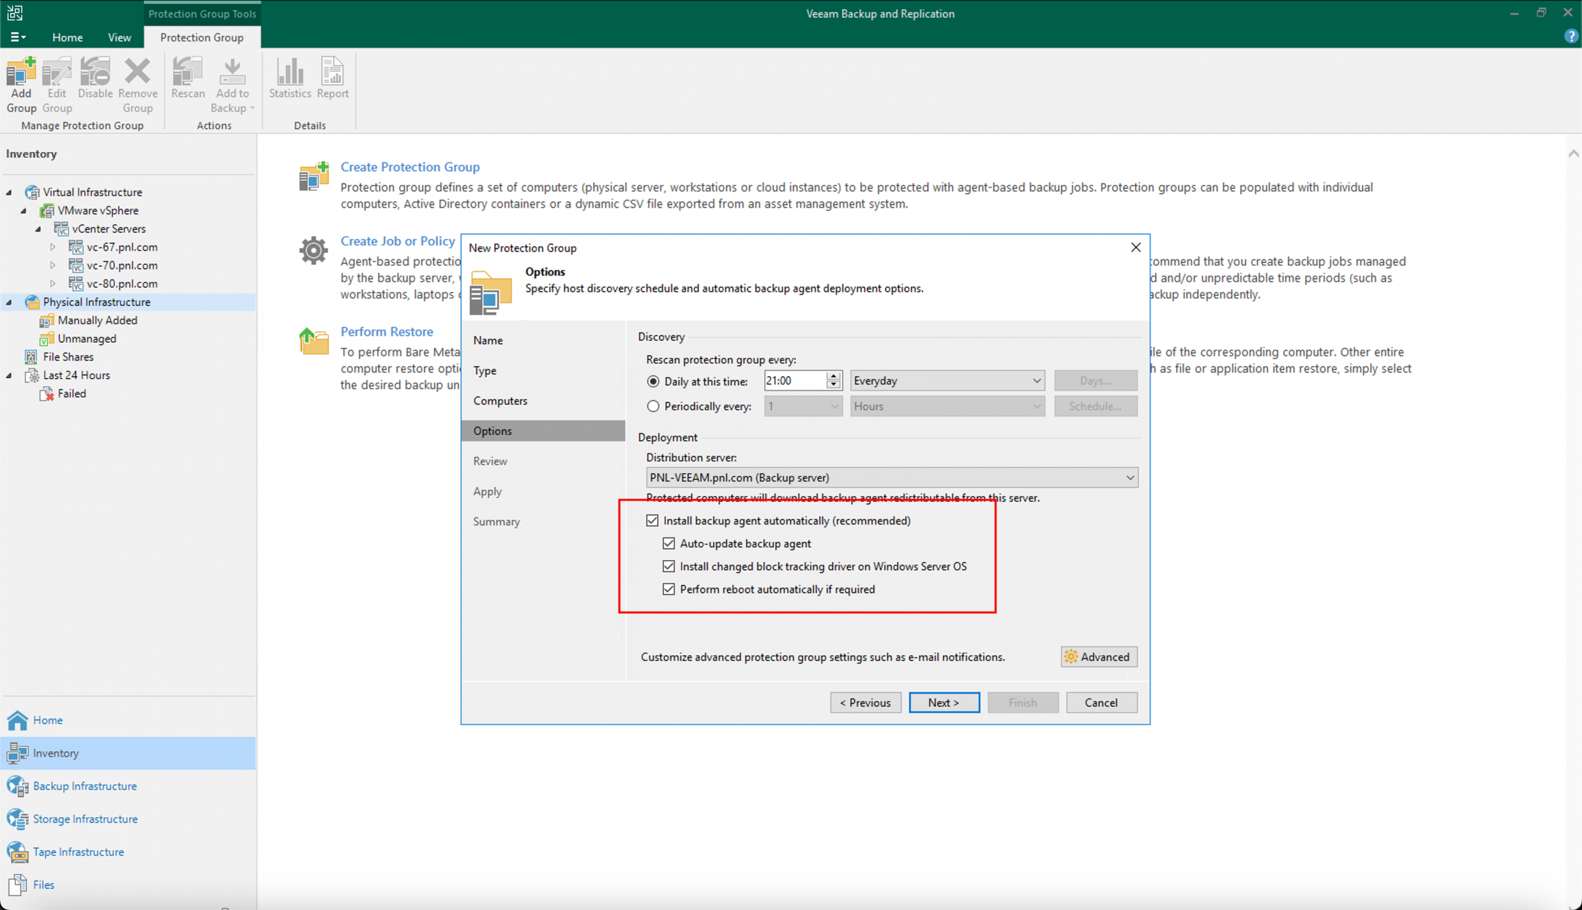Switch to the View ribbon tab

pyautogui.click(x=119, y=38)
